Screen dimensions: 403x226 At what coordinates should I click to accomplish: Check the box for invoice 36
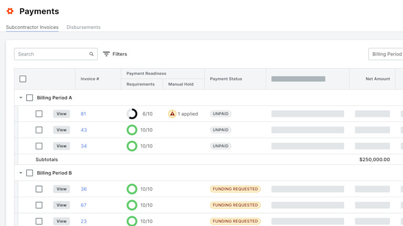39,189
